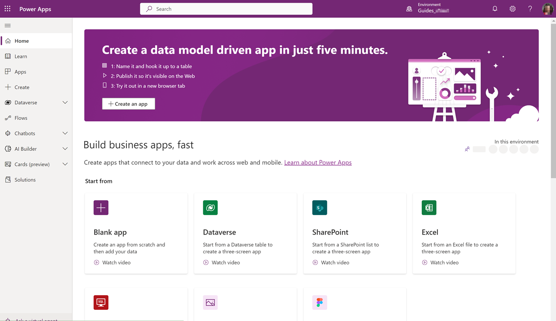Open the user profile avatar
The width and height of the screenshot is (556, 321).
pyautogui.click(x=547, y=9)
